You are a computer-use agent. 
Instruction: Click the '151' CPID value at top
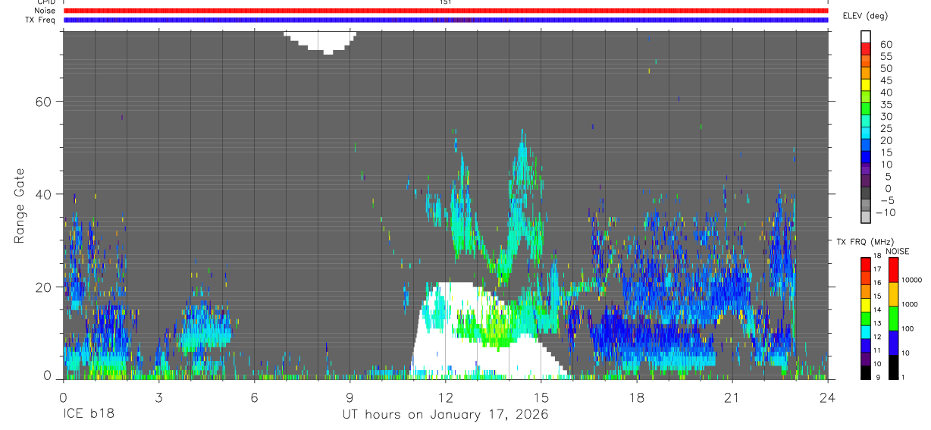(x=445, y=2)
